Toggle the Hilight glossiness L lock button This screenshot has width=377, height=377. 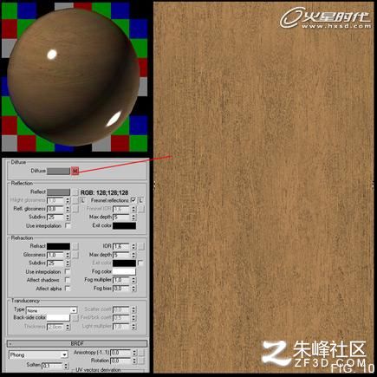(x=83, y=200)
